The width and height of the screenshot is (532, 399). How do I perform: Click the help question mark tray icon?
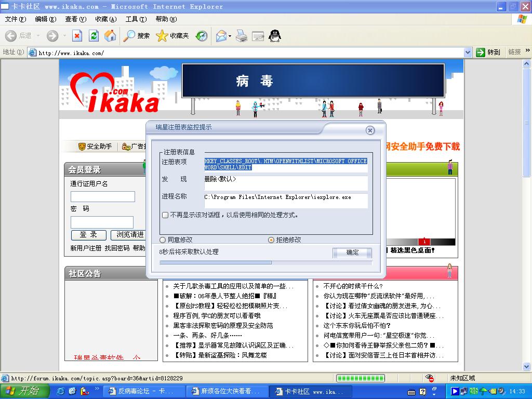pos(423,392)
